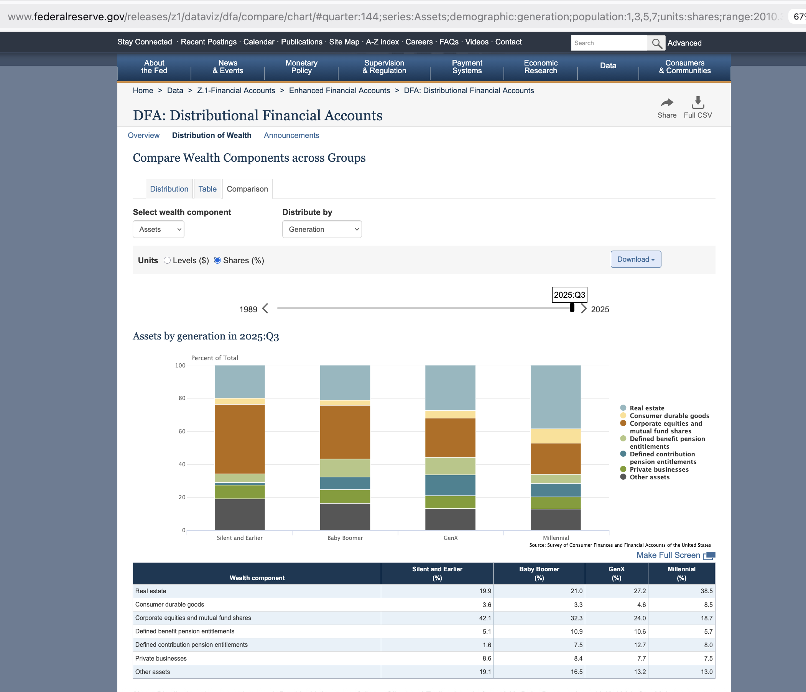Click the Make Full Screen icon
The width and height of the screenshot is (806, 692).
click(709, 556)
